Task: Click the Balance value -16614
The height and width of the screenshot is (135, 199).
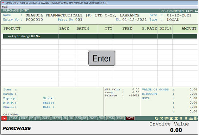Action: pyautogui.click(x=134, y=95)
